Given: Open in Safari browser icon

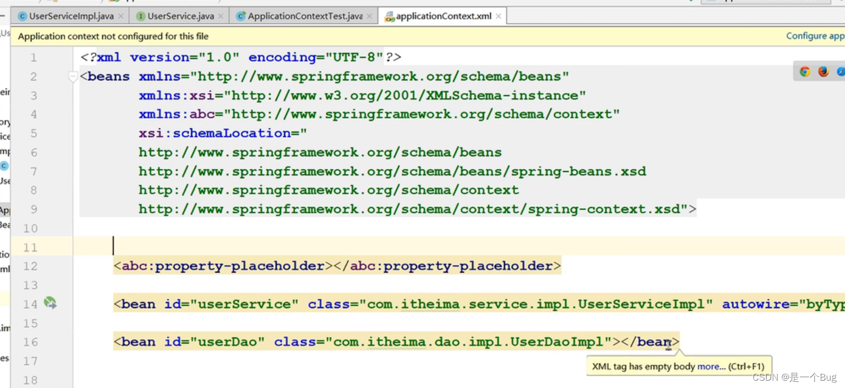Looking at the screenshot, I should (x=840, y=71).
